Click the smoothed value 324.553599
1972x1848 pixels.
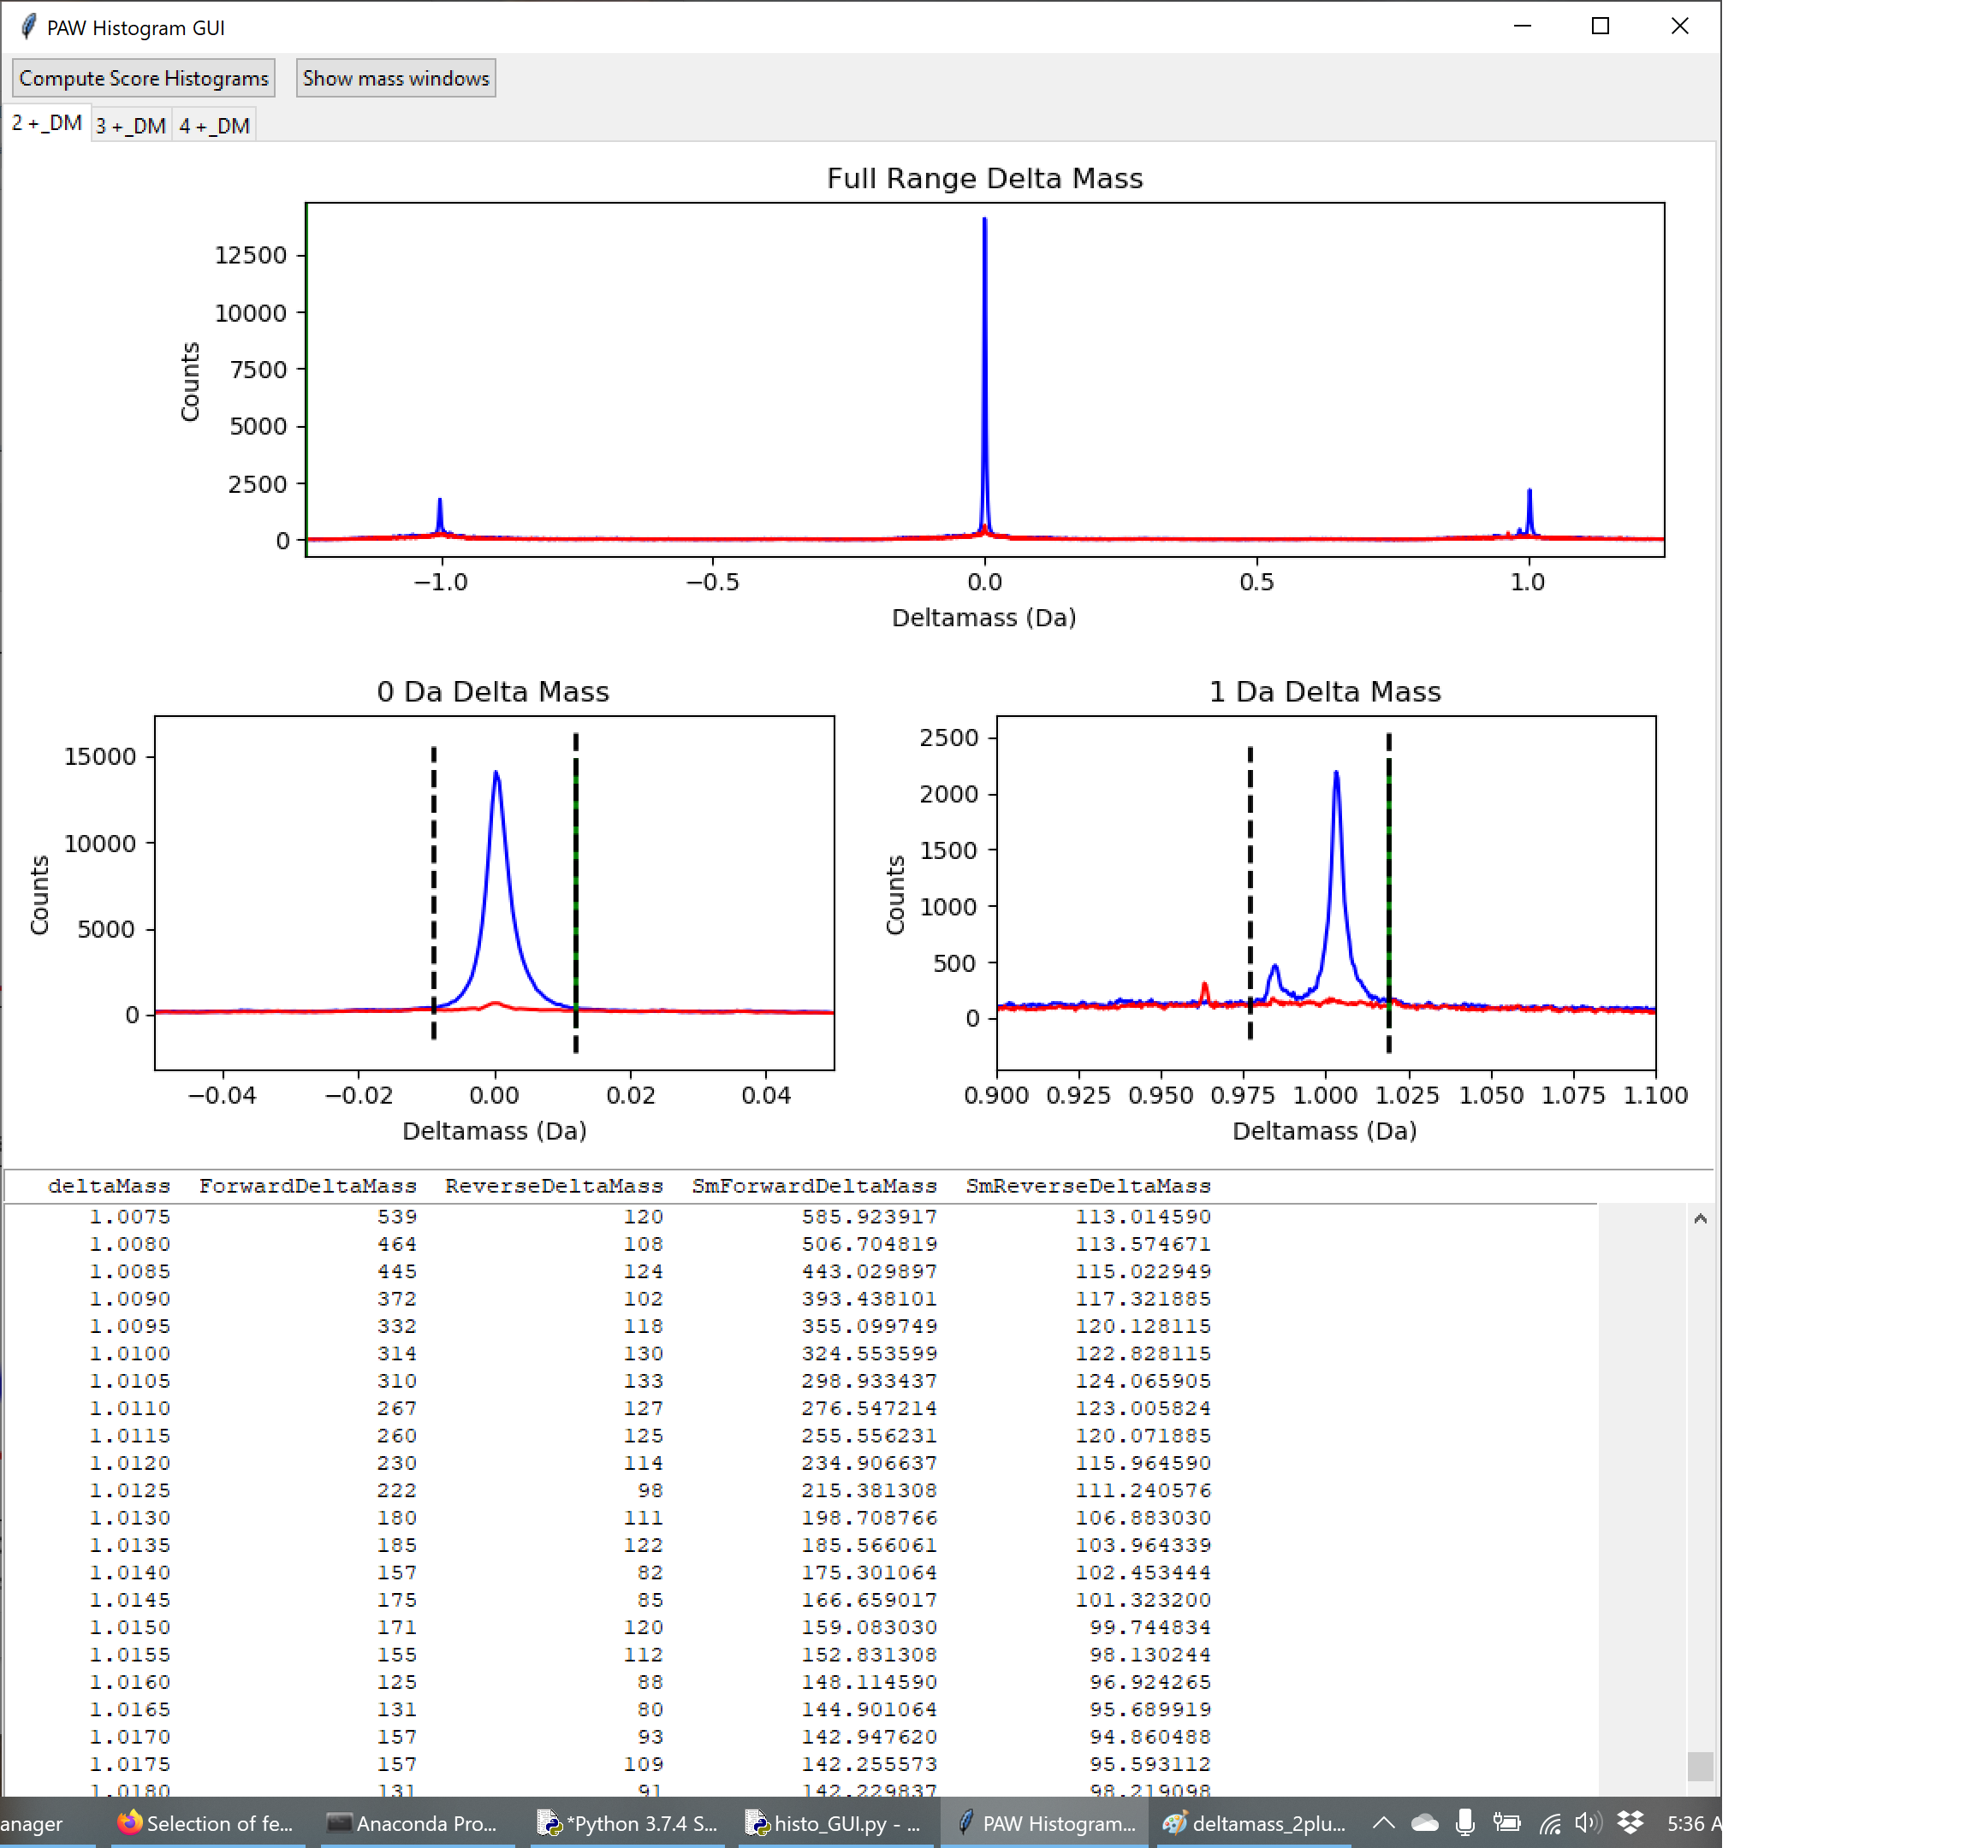(869, 1353)
